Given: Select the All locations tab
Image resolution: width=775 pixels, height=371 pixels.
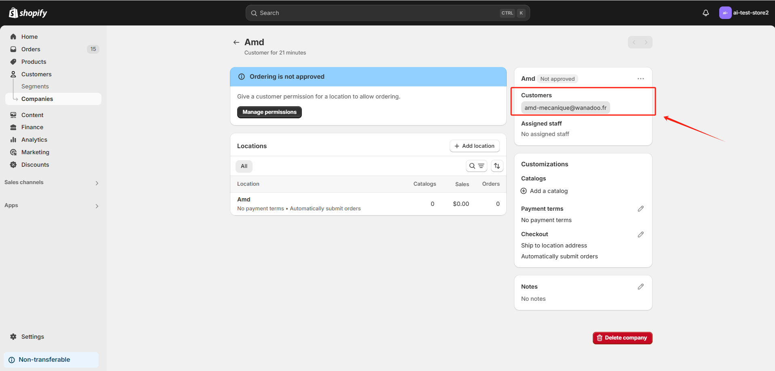Looking at the screenshot, I should point(244,166).
